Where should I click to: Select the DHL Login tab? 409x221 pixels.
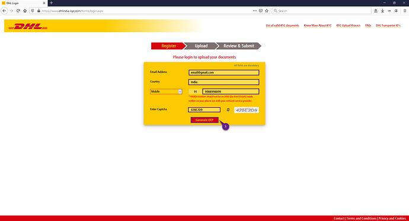(24, 3)
